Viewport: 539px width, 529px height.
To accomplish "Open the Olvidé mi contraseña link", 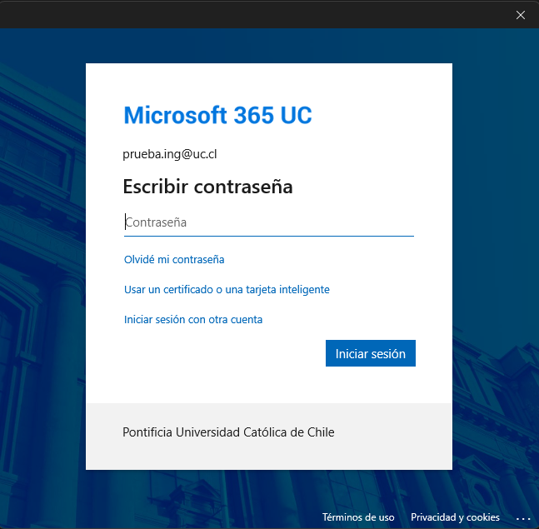I will [174, 259].
